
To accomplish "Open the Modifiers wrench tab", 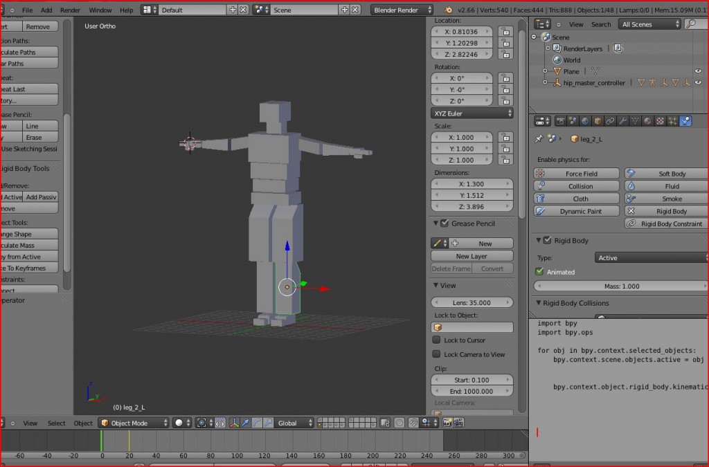I will pyautogui.click(x=623, y=120).
